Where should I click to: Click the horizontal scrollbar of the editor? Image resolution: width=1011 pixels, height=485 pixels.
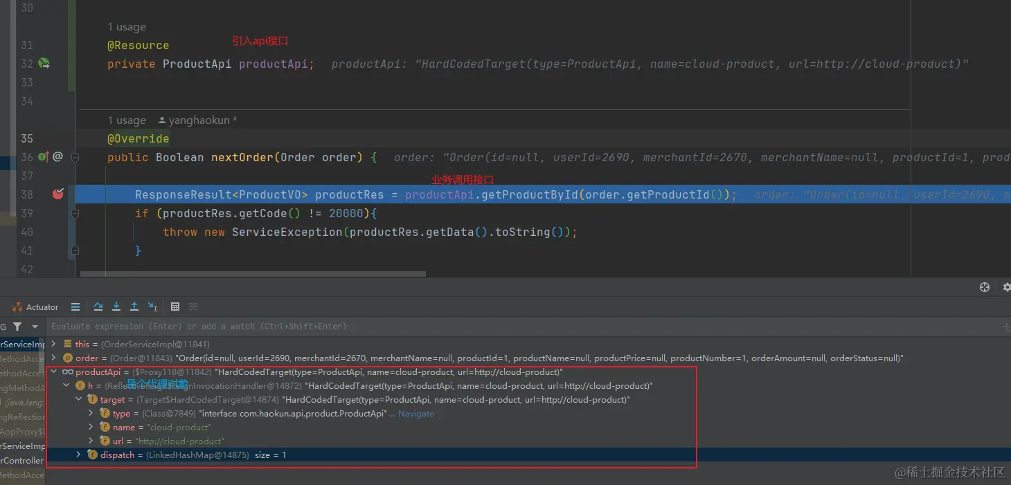(x=253, y=274)
